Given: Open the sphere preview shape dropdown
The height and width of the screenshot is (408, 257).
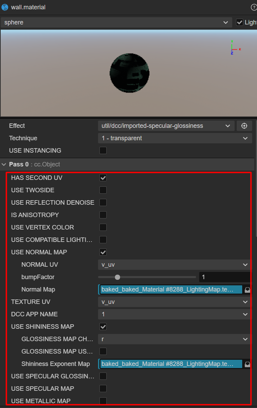Looking at the screenshot, I should coord(116,22).
